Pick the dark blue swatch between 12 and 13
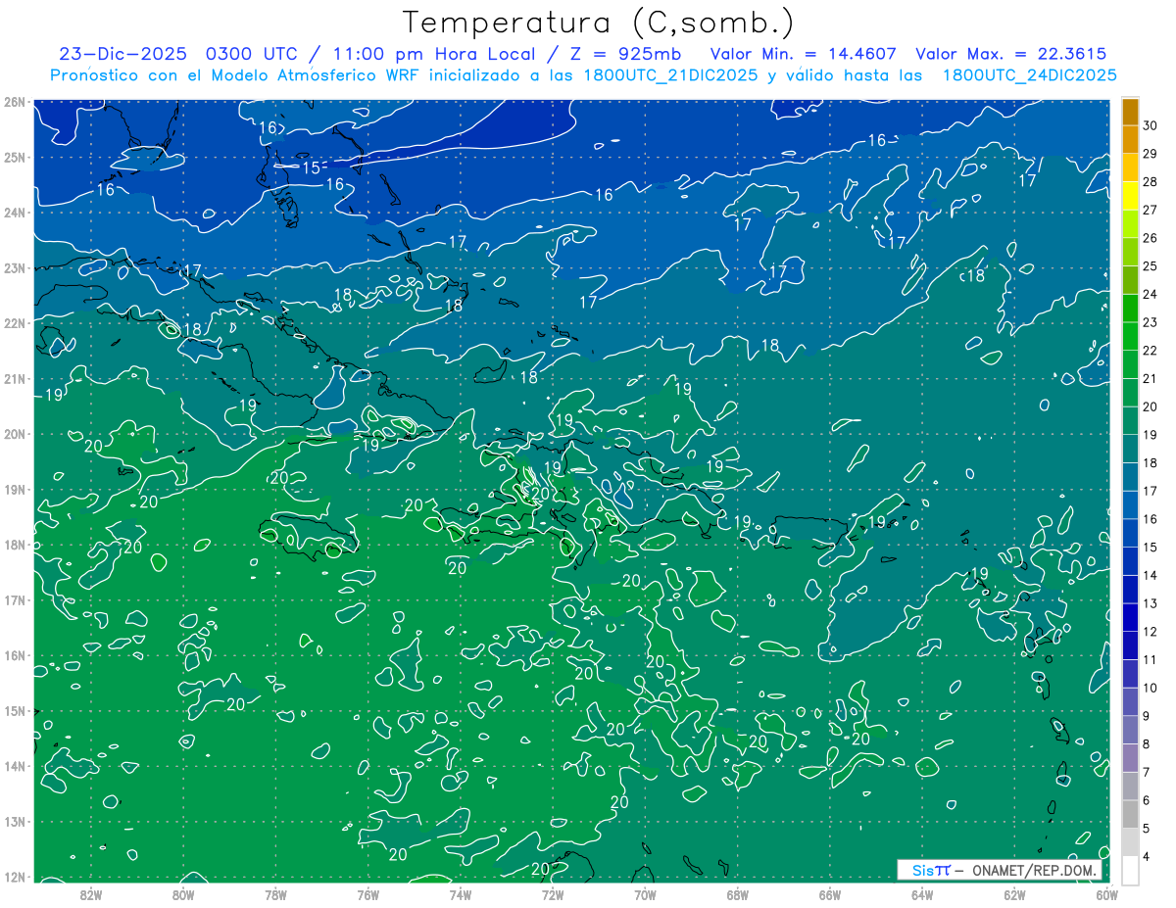 (1130, 617)
